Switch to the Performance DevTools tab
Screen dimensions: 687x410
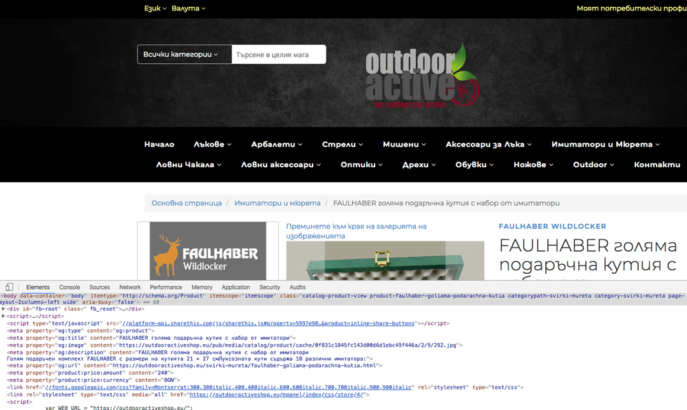(166, 288)
